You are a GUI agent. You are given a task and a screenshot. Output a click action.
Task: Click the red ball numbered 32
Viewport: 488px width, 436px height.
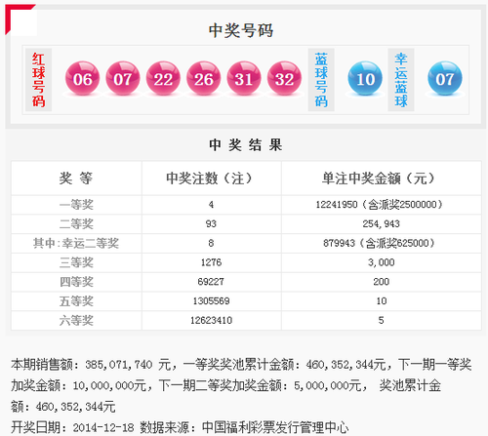point(284,78)
